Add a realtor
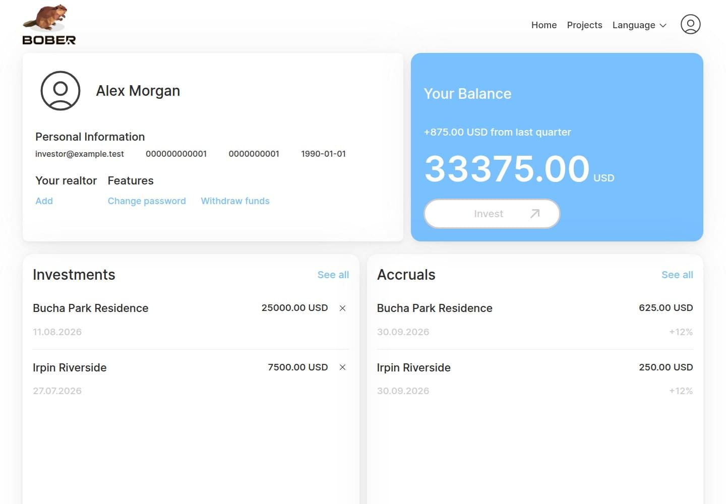 (44, 201)
